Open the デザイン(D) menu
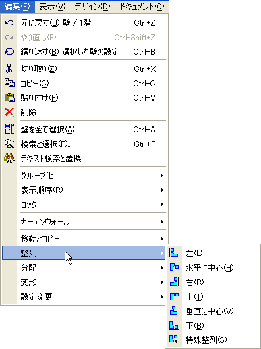Viewport: 261px width, 349px height. pos(92,7)
